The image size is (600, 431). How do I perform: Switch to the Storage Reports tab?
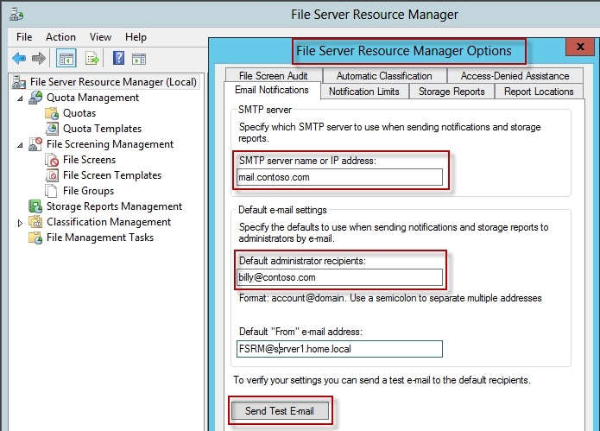[452, 92]
